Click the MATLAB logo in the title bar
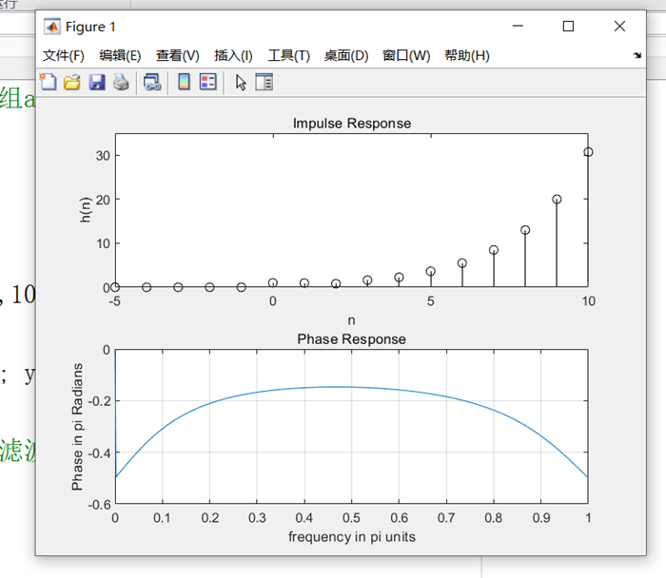666x578 pixels. click(x=51, y=27)
